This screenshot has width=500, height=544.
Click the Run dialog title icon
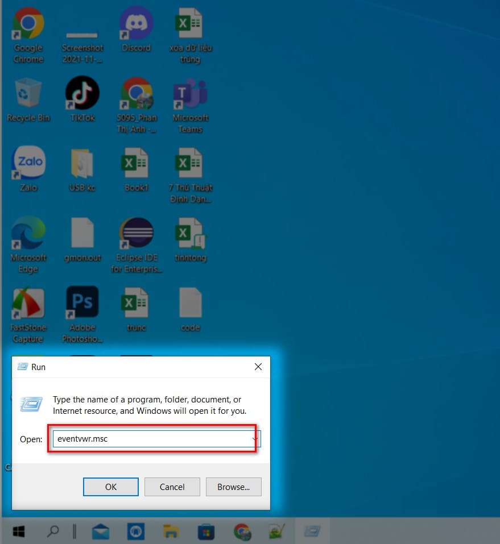[23, 367]
